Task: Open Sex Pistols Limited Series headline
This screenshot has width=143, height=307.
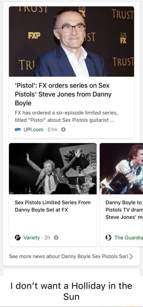Action: click(53, 206)
